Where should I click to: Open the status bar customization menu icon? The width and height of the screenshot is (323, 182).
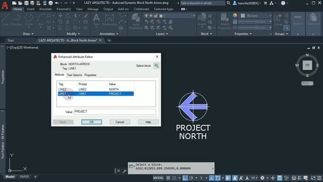[x=319, y=178]
